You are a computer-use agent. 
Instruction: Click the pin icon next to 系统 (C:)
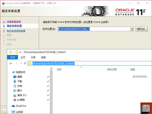coord(48,95)
